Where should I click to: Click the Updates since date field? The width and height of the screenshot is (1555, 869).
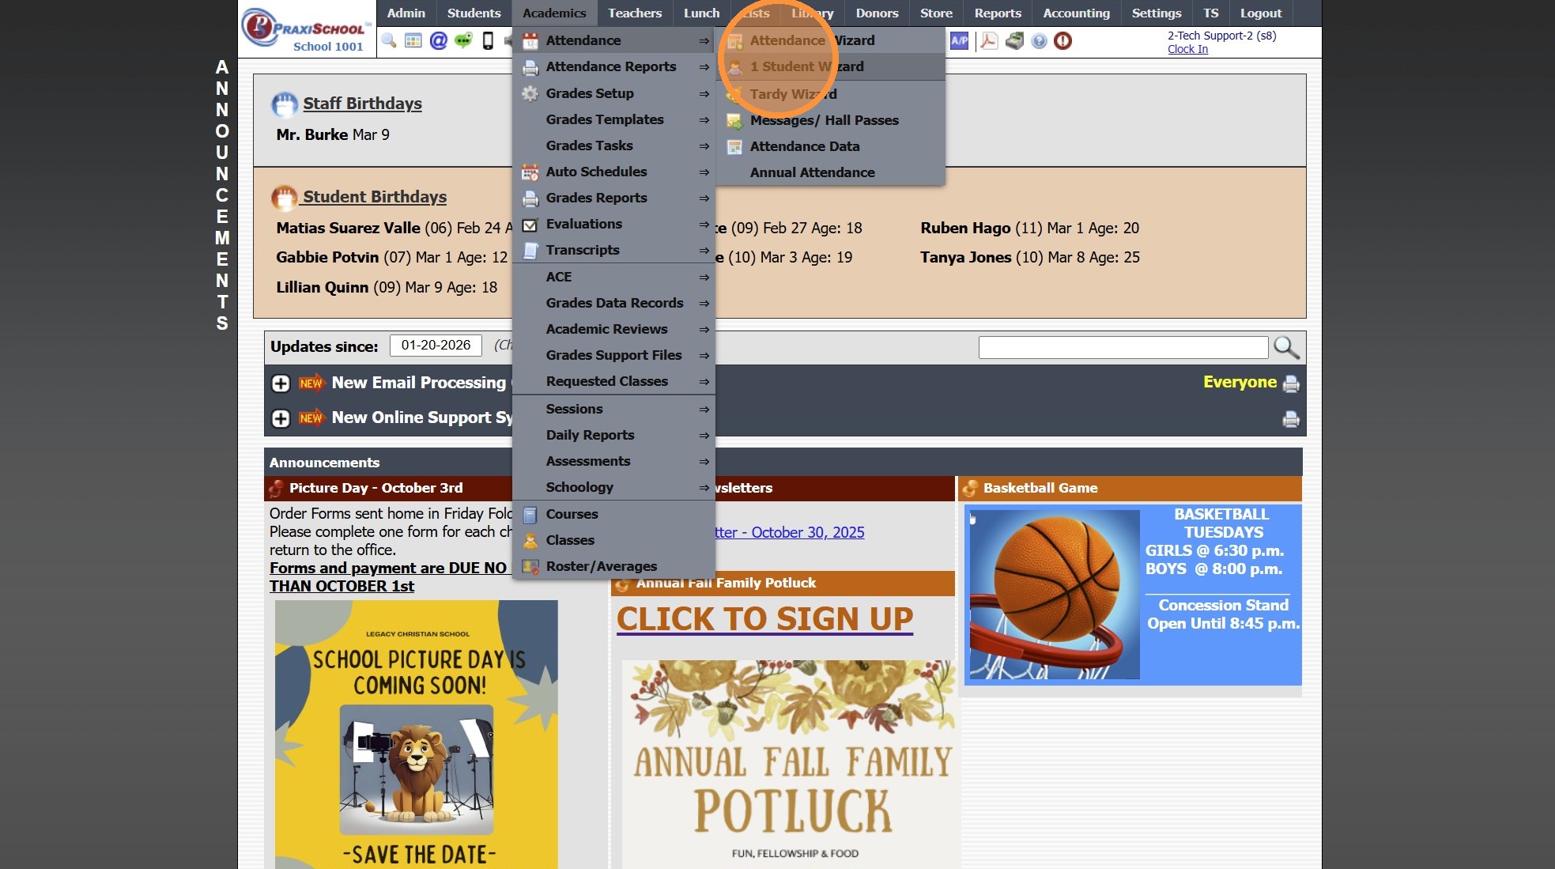click(x=436, y=346)
